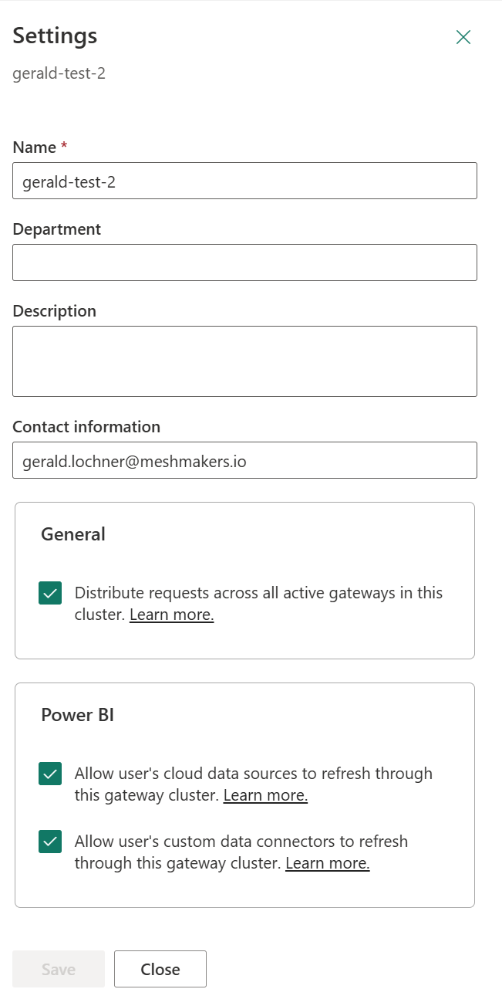Select the General section heading
This screenshot has height=1006, width=502.
pyautogui.click(x=72, y=534)
